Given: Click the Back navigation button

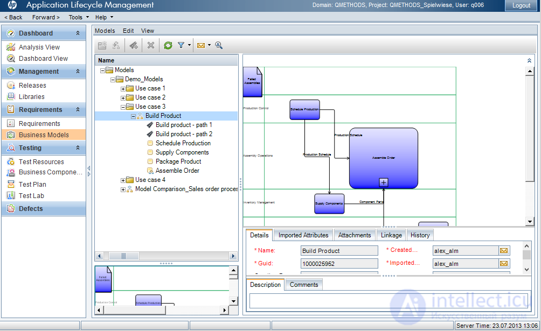Looking at the screenshot, I should [x=13, y=17].
